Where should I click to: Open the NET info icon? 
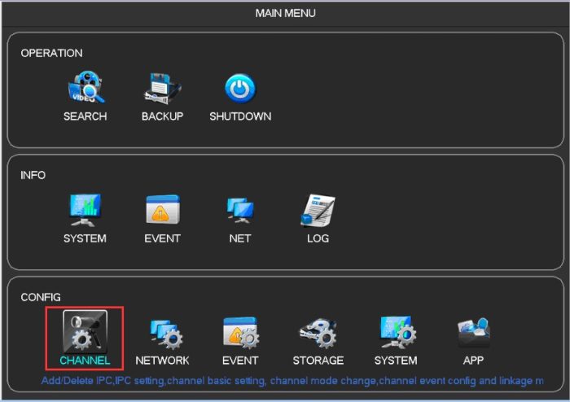click(x=240, y=211)
